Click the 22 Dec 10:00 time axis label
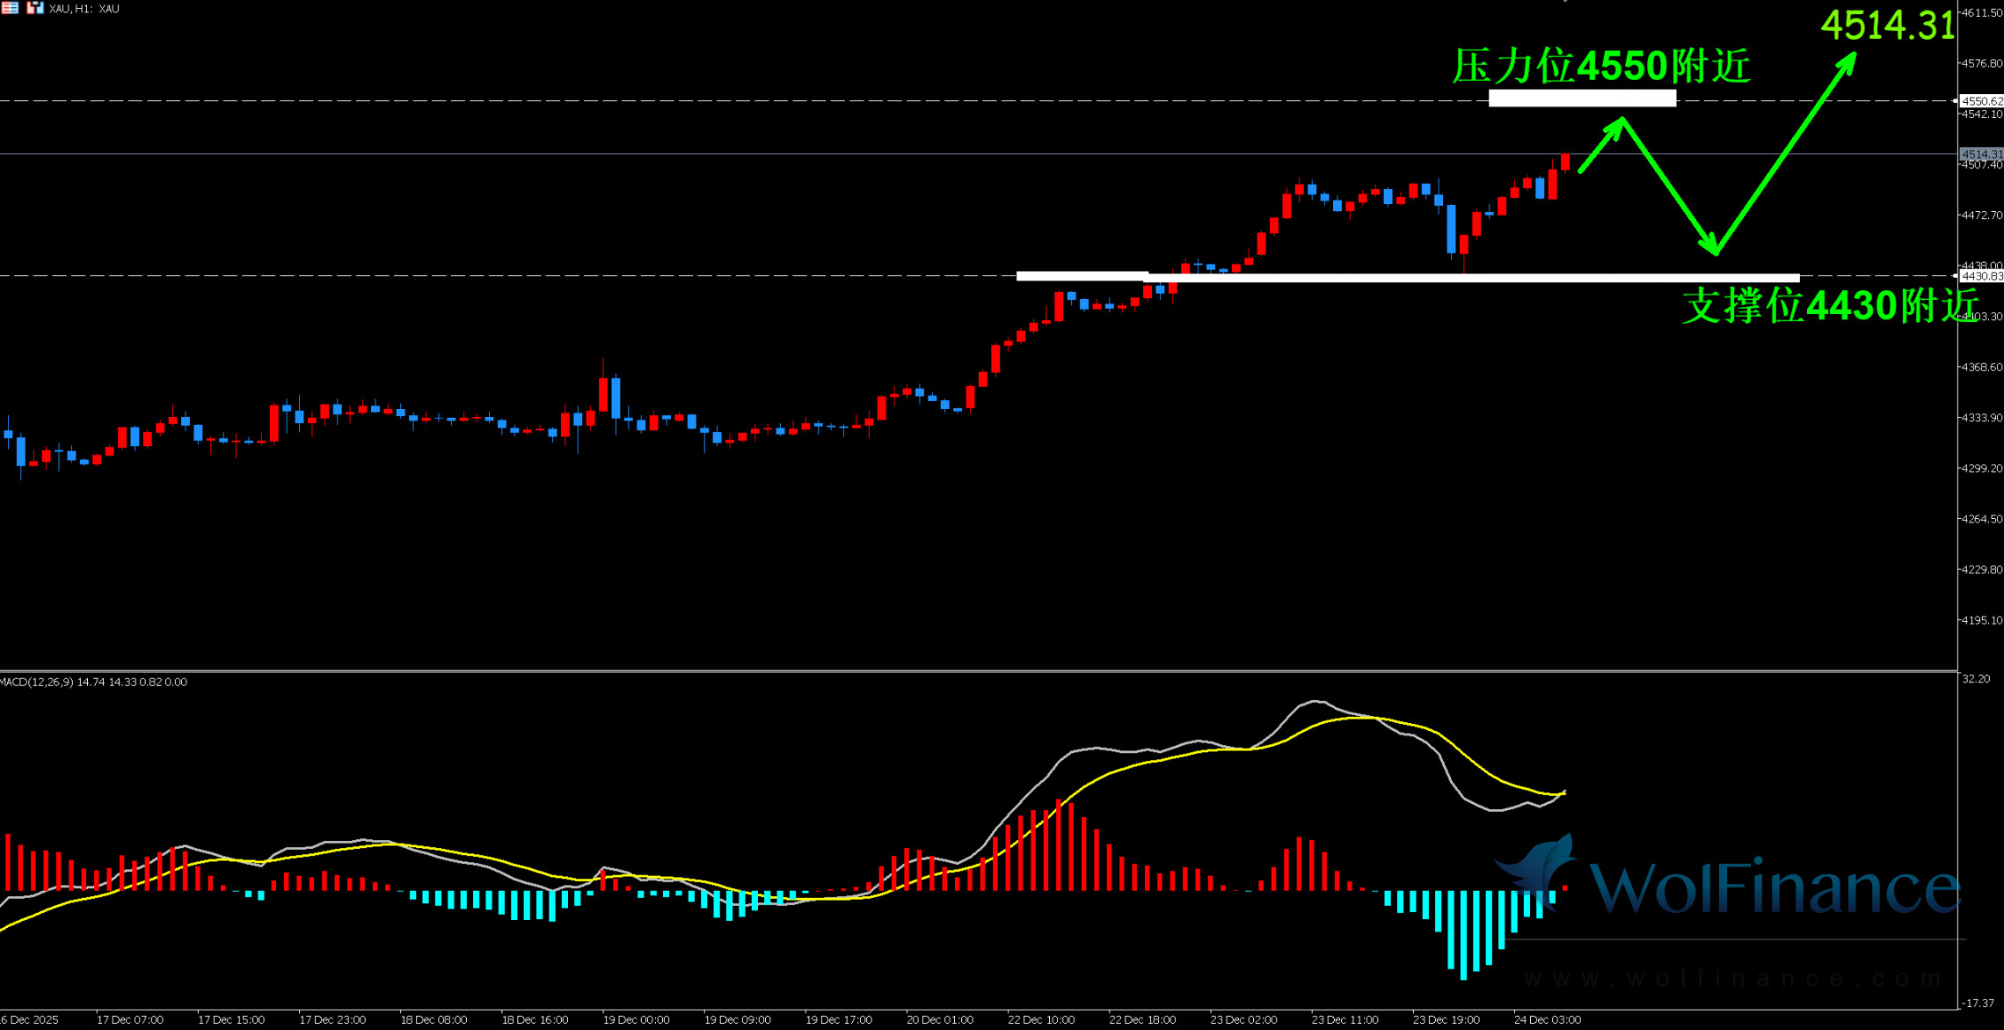 tap(1040, 1019)
